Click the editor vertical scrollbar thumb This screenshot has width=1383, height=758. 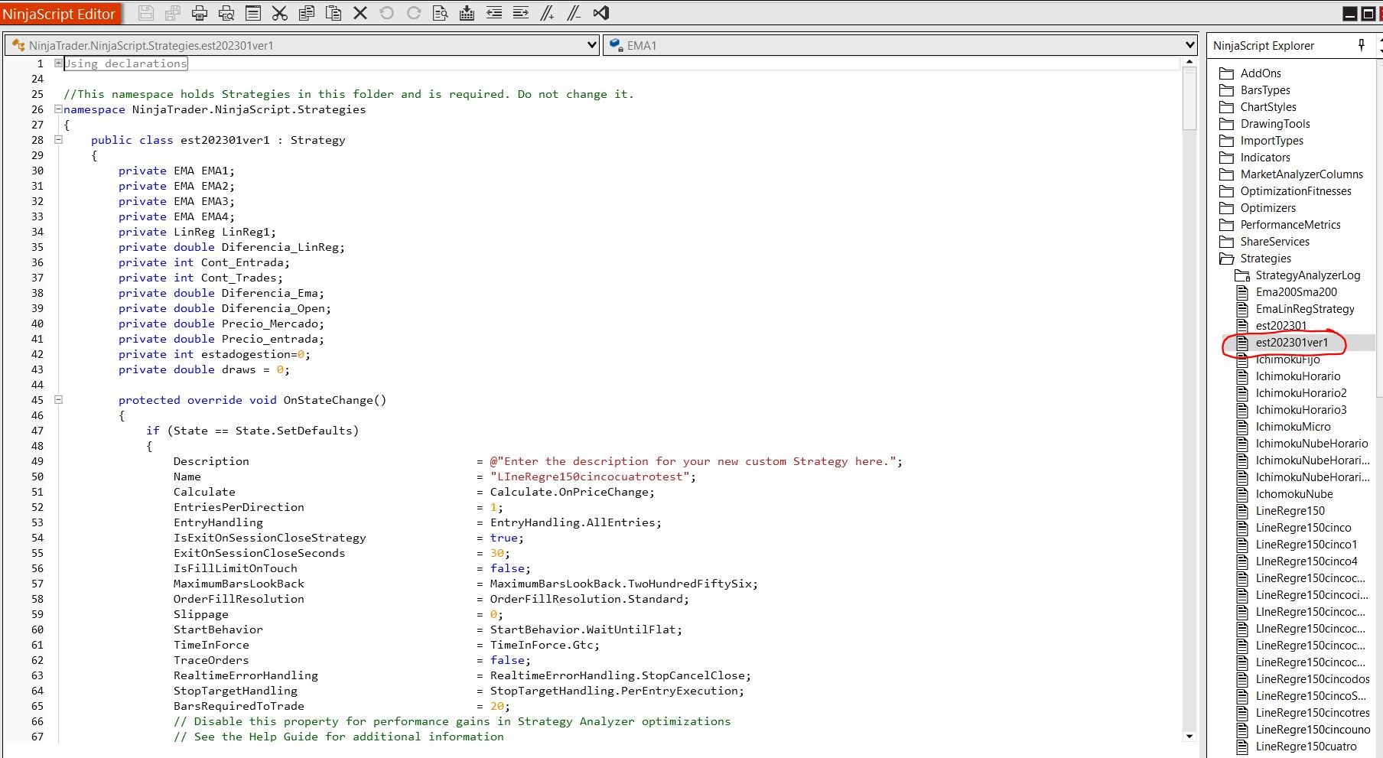[x=1189, y=99]
